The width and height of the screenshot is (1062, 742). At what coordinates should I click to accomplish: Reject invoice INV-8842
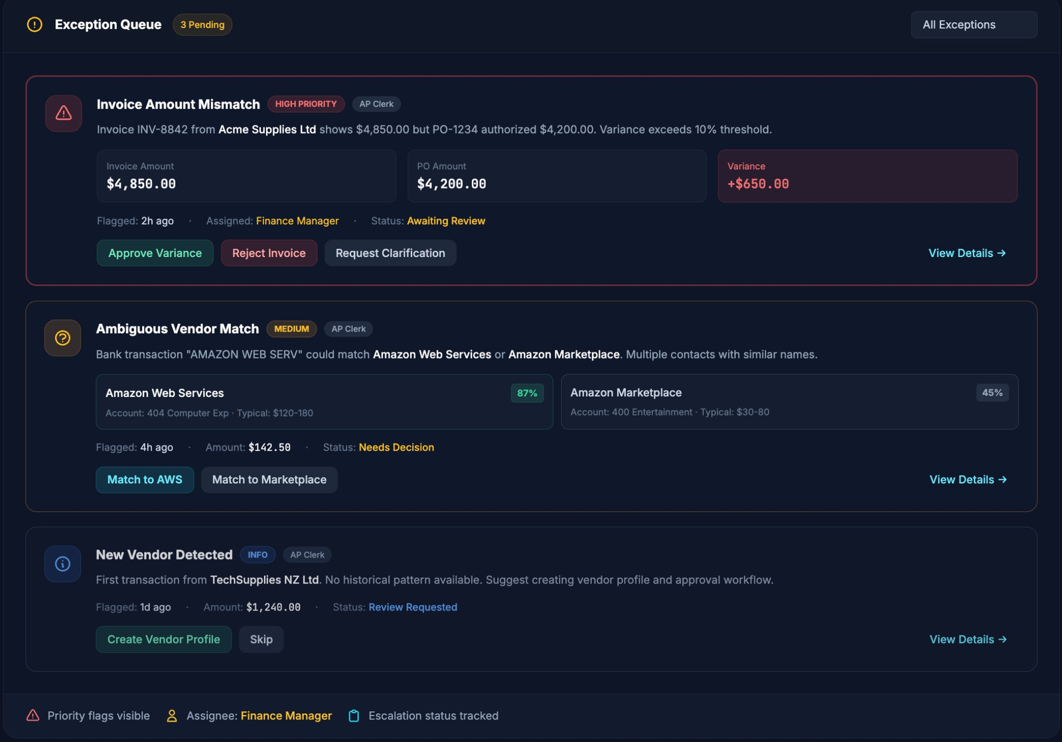[x=269, y=253]
